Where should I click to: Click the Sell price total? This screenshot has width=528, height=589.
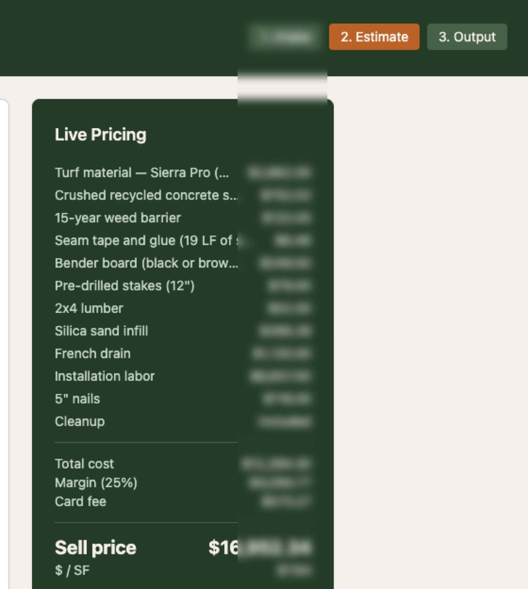[x=95, y=547]
